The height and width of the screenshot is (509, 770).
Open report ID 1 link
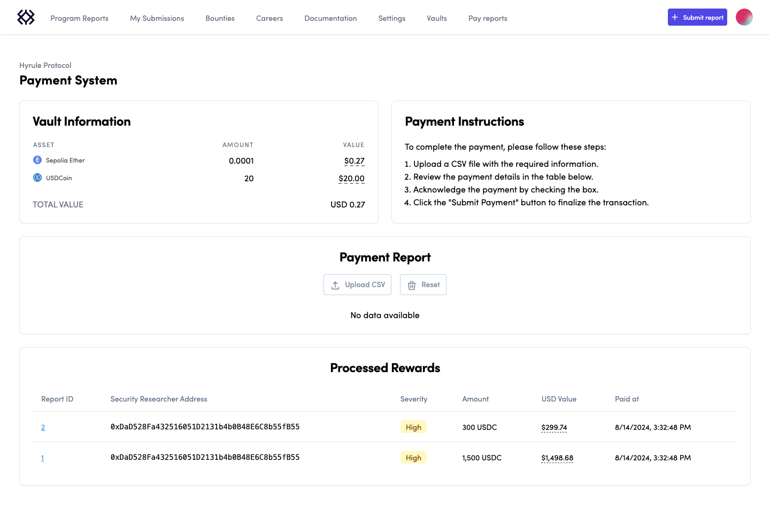pos(42,458)
